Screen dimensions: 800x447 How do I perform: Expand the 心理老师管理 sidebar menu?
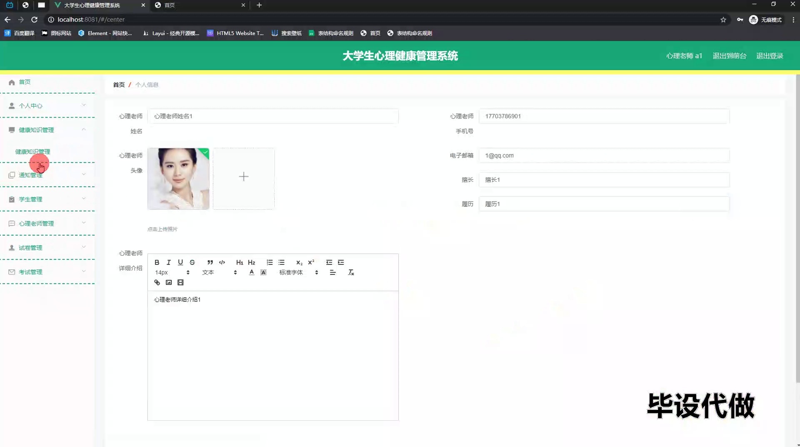click(47, 223)
